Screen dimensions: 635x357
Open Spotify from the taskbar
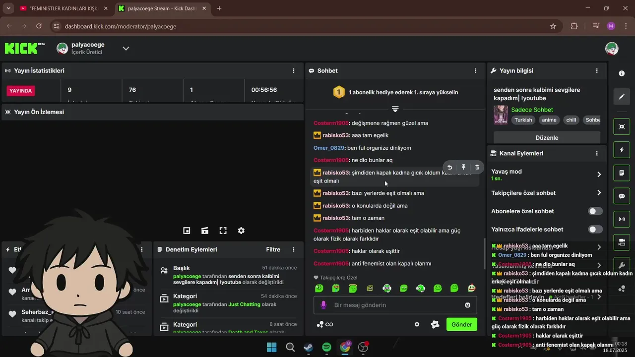point(326,347)
